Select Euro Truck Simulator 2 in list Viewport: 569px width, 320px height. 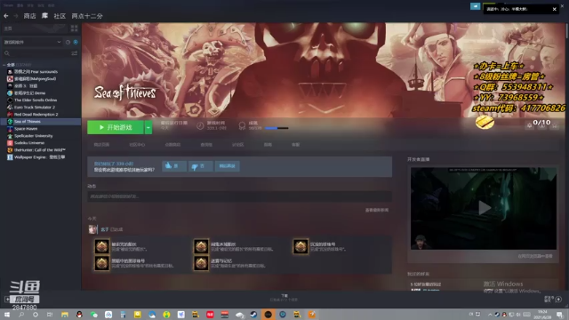[35, 107]
